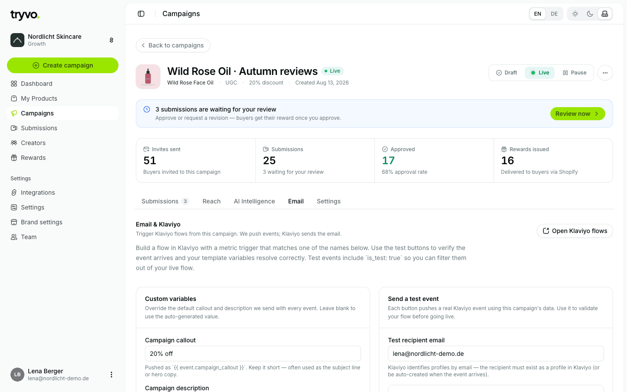The height and width of the screenshot is (392, 627).
Task: Switch to the Reach tab
Action: (x=212, y=201)
